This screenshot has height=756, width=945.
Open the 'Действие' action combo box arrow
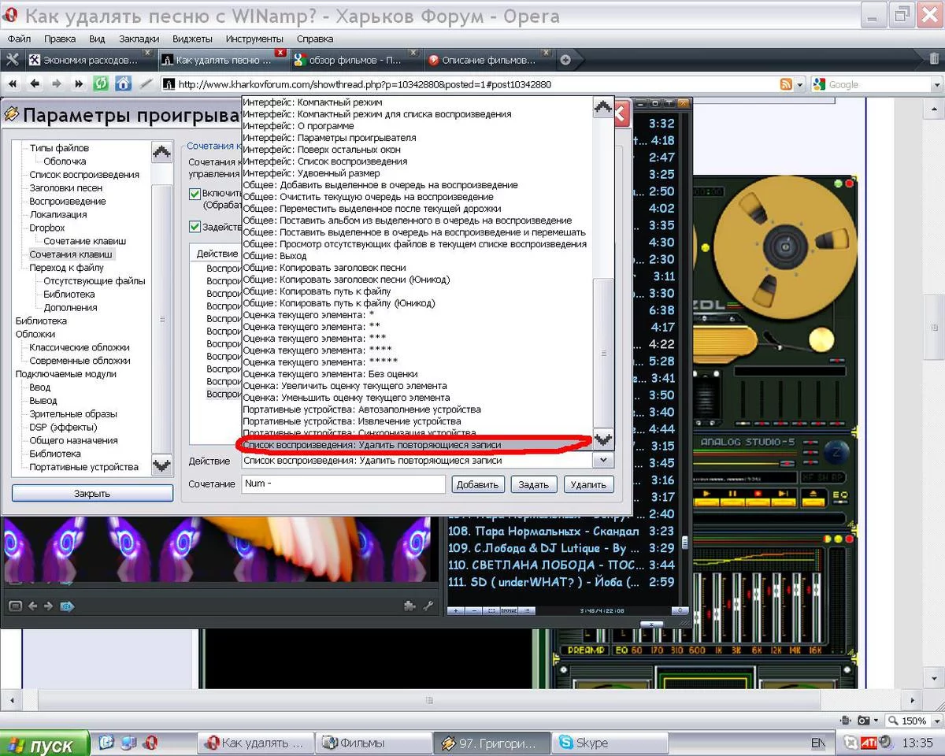click(x=603, y=461)
